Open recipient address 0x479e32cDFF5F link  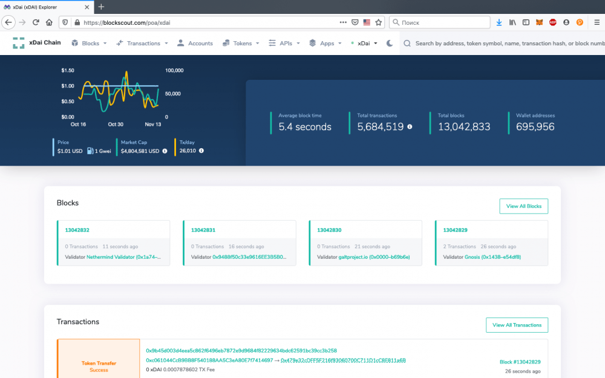pyautogui.click(x=343, y=360)
